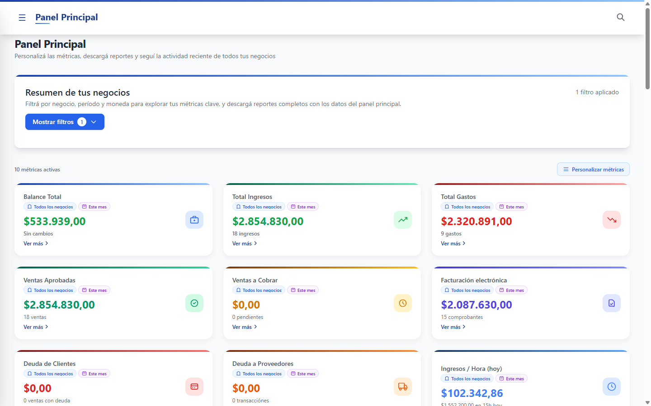This screenshot has height=406, width=651.
Task: Click the briefcase icon on Balance Total
Action: pyautogui.click(x=194, y=220)
